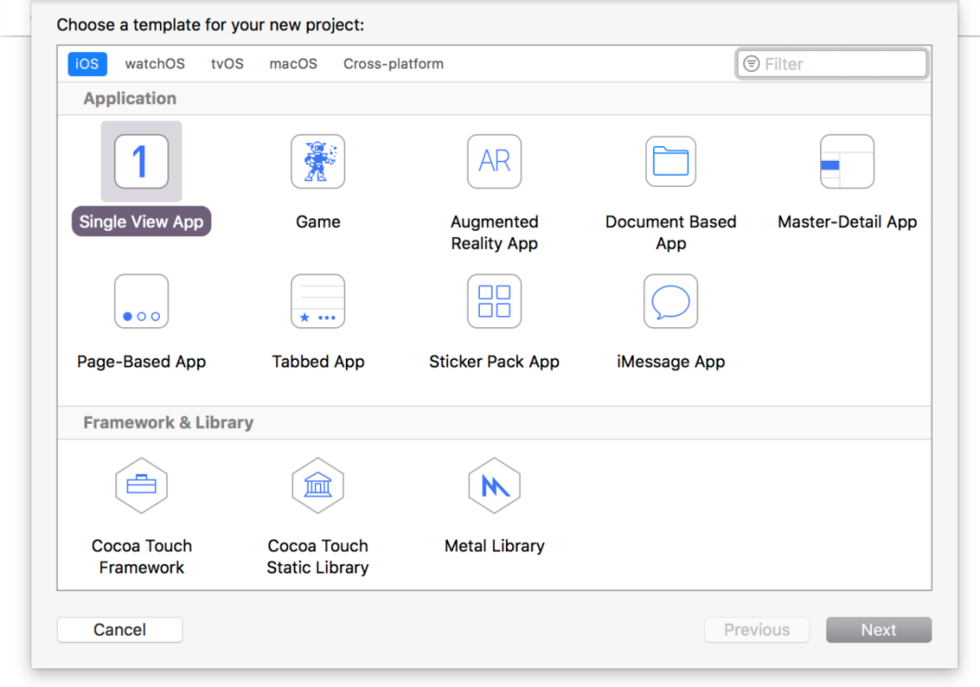The width and height of the screenshot is (980, 687).
Task: Pick the Cocoa Touch Framework toolbox icon
Action: pyautogui.click(x=141, y=485)
